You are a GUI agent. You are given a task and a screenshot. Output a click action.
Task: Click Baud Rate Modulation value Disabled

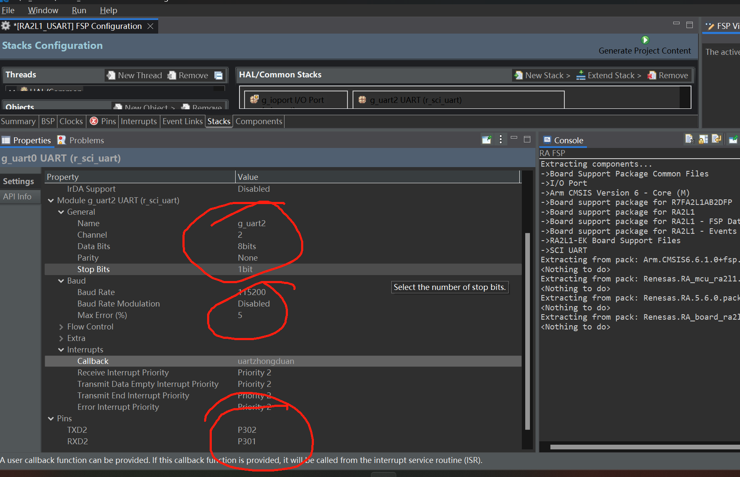click(x=254, y=304)
